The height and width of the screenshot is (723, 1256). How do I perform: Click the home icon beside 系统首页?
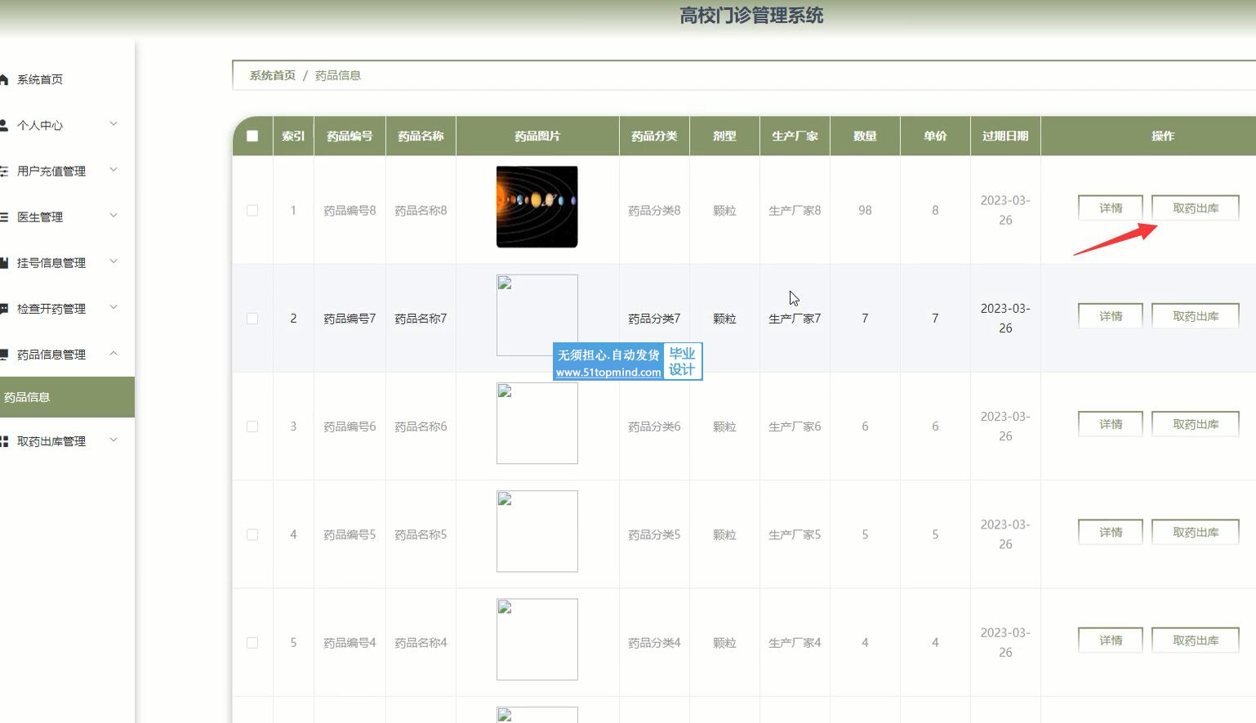click(3, 79)
